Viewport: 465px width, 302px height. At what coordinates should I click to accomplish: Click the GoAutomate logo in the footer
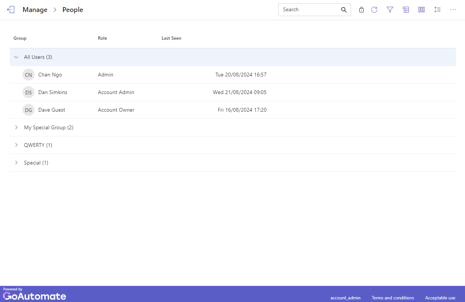pyautogui.click(x=34, y=296)
